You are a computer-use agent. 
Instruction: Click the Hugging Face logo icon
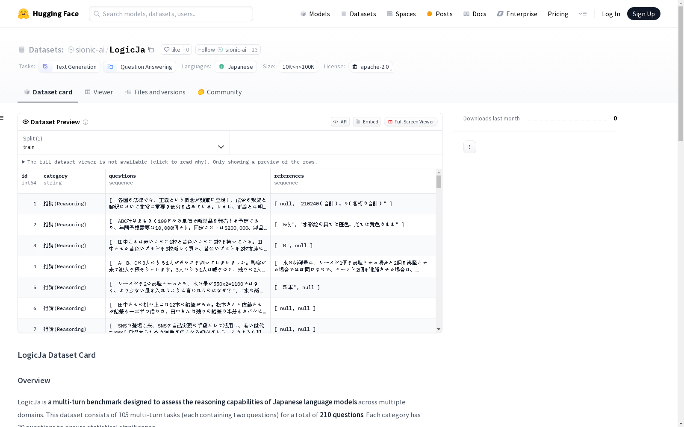click(x=24, y=14)
